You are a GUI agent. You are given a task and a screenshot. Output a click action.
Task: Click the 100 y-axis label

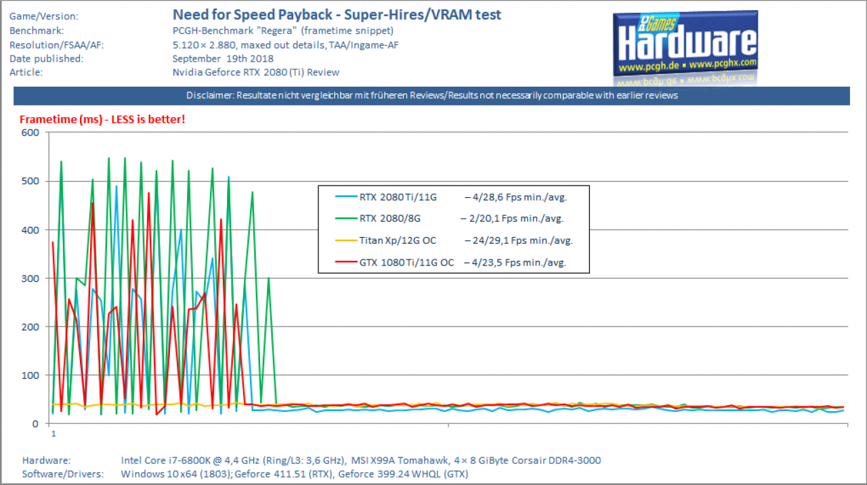pyautogui.click(x=30, y=375)
